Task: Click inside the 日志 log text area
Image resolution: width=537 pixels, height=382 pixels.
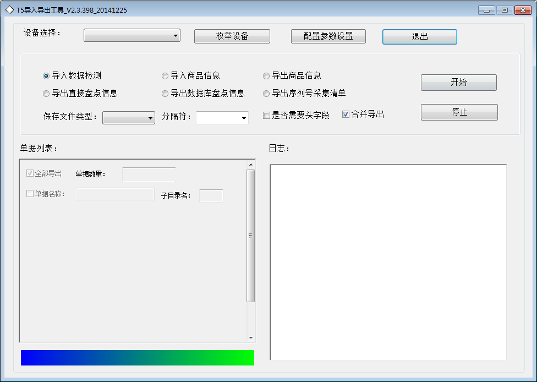Action: (x=388, y=262)
